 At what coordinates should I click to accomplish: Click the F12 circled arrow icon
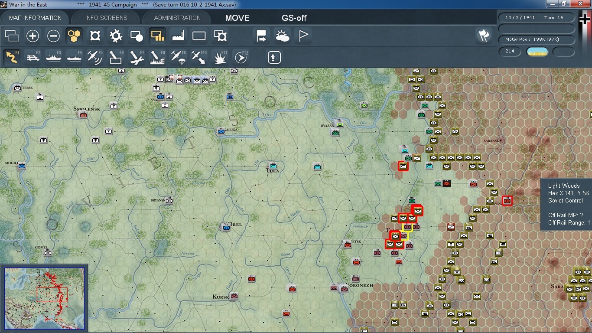tap(241, 57)
